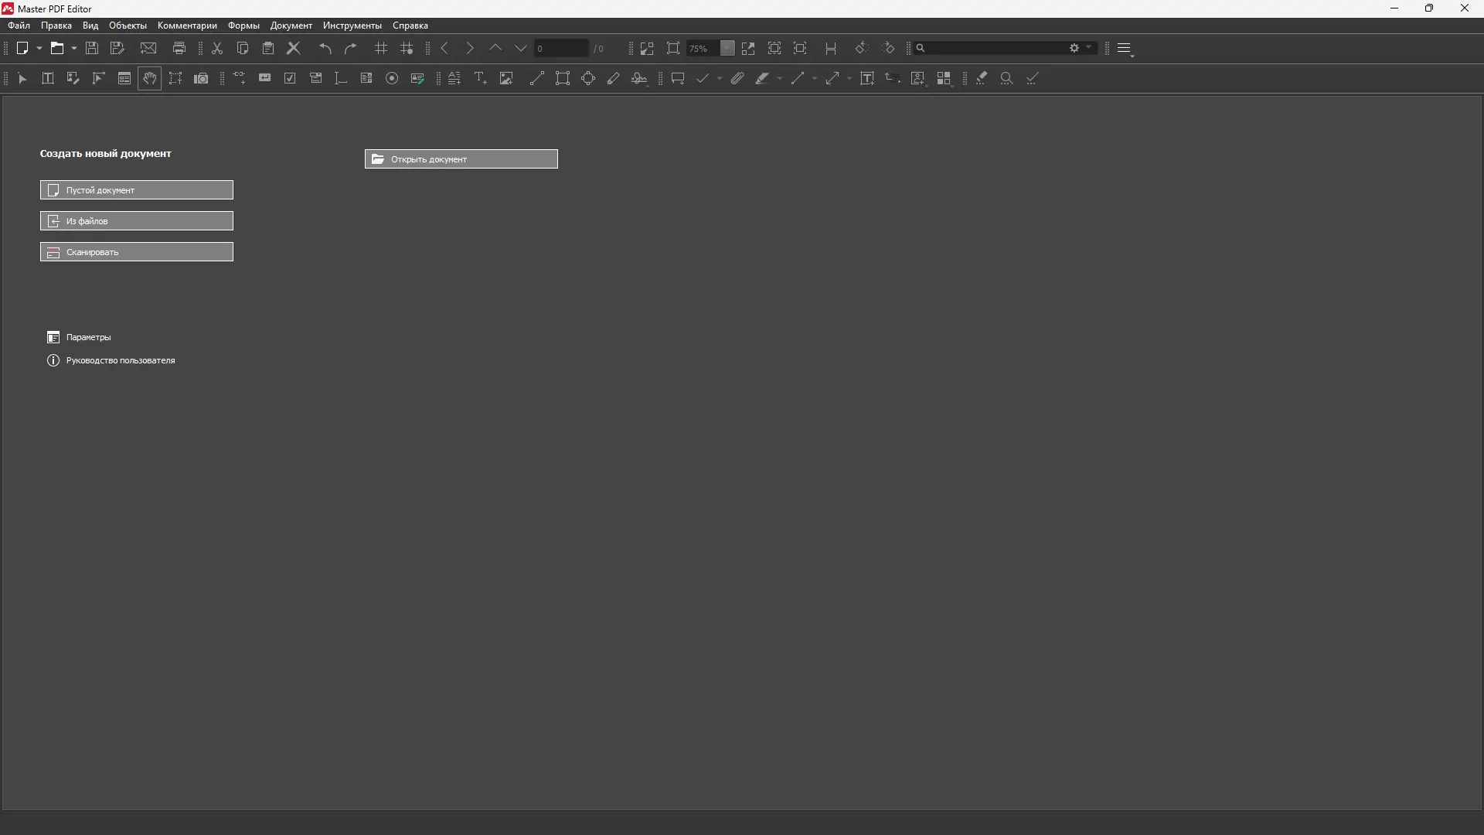This screenshot has width=1484, height=835.
Task: Click the Print icon
Action: point(179,48)
